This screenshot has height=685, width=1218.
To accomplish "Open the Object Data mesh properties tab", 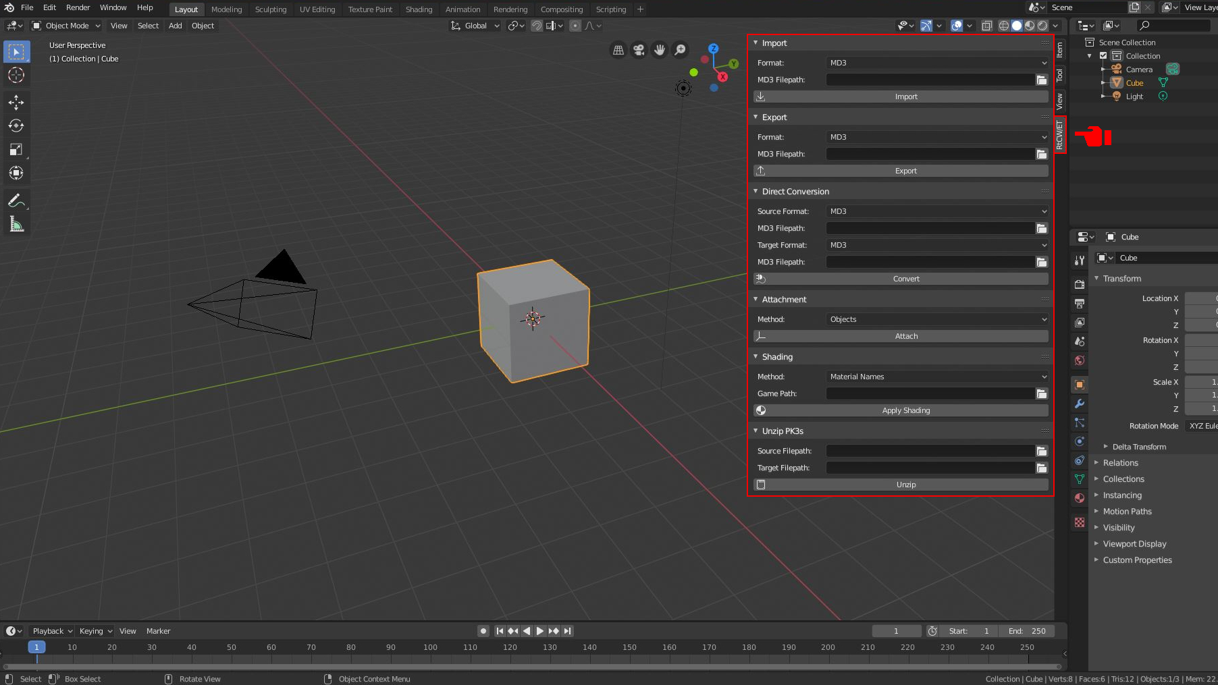I will (x=1080, y=479).
